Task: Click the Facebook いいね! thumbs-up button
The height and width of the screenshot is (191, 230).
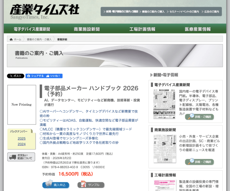Action: click(x=54, y=76)
